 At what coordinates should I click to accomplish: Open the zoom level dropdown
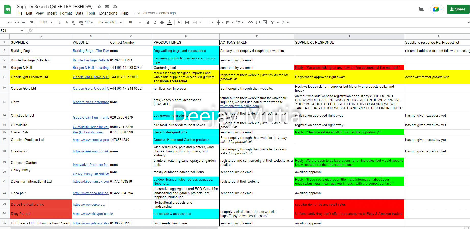pyautogui.click(x=46, y=22)
